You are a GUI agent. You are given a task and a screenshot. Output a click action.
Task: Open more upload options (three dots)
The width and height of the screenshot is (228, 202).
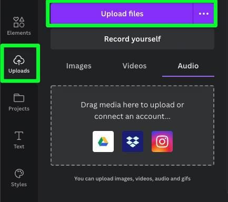[x=204, y=14]
